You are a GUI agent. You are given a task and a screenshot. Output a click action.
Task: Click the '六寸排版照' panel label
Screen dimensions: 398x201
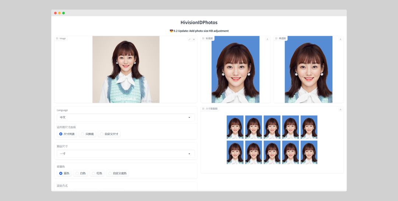pyautogui.click(x=212, y=109)
